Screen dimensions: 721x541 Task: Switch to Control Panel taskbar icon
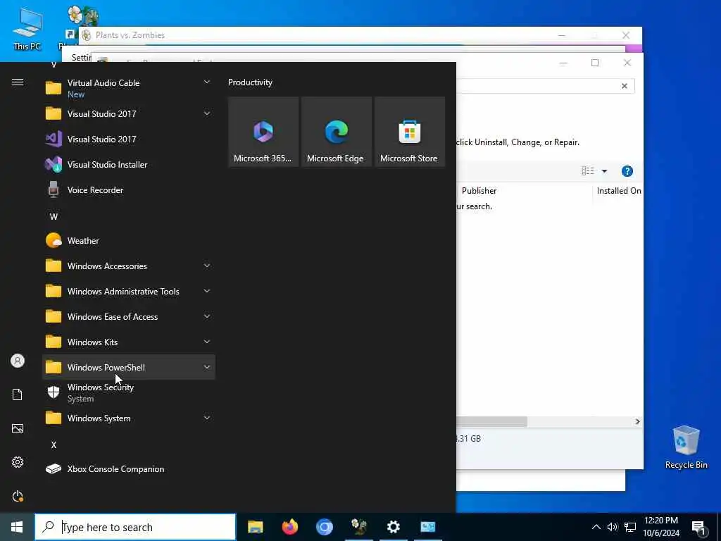point(427,527)
